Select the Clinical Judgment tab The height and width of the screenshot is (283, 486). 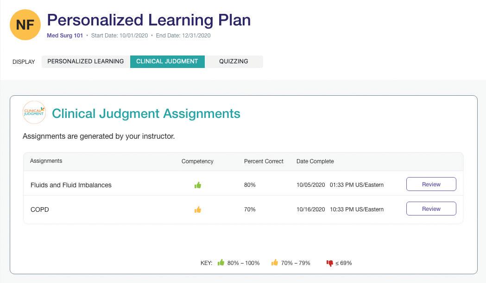[167, 62]
